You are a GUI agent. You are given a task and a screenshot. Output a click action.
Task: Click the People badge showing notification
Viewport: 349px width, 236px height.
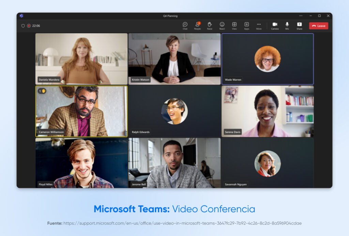pyautogui.click(x=200, y=23)
